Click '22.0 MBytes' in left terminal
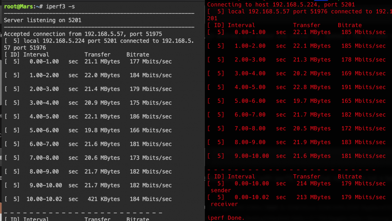Screen dimensions: 392x221 pos(102,75)
